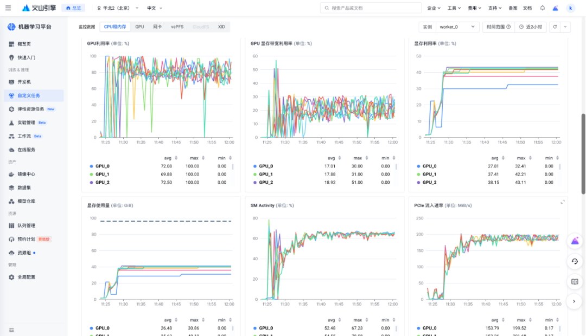Open the worker_0 instance dropdown
Image resolution: width=586 pixels, height=336 pixels.
click(x=457, y=27)
